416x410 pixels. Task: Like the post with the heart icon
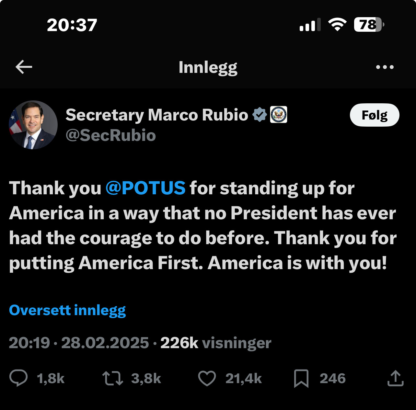tap(207, 378)
